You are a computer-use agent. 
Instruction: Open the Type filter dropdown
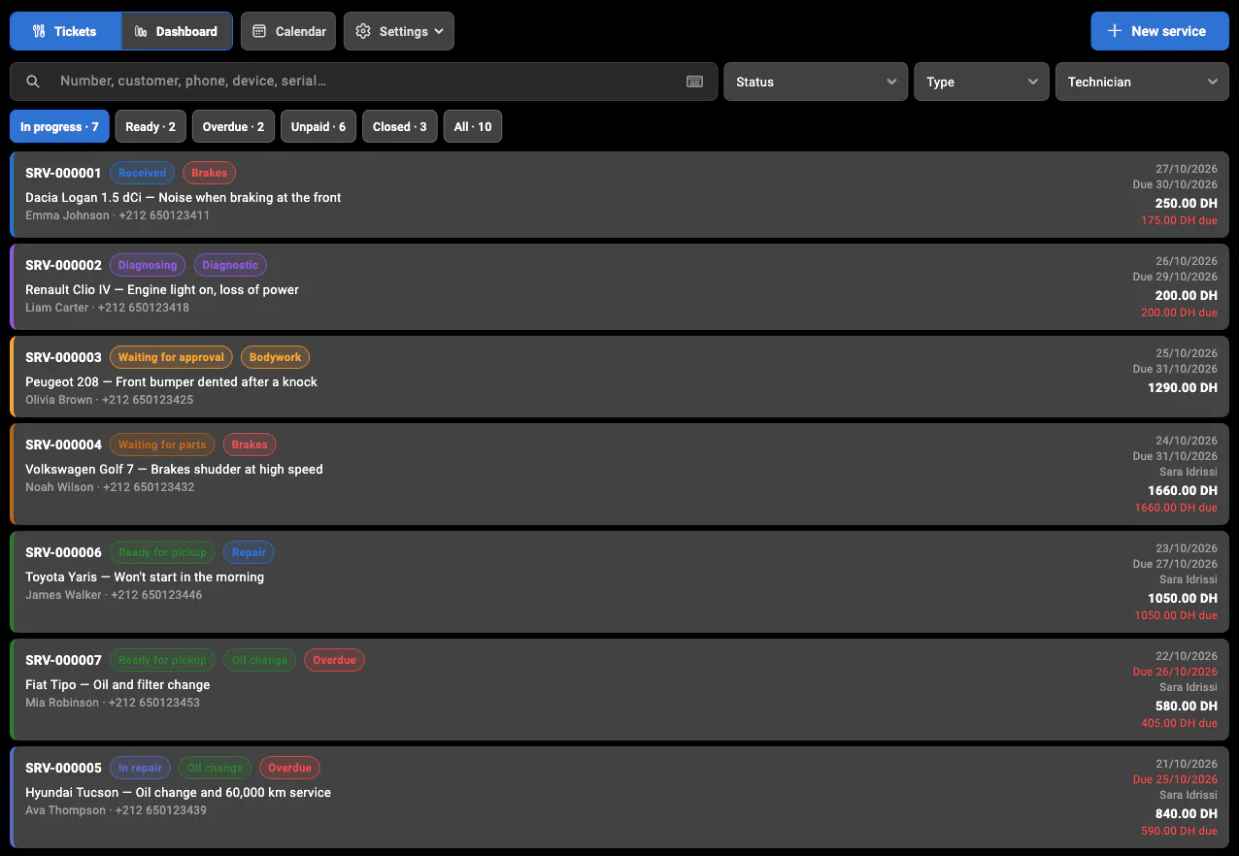[x=982, y=82]
